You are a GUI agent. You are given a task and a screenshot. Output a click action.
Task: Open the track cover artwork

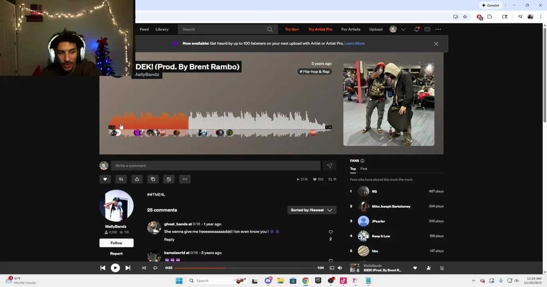[389, 104]
